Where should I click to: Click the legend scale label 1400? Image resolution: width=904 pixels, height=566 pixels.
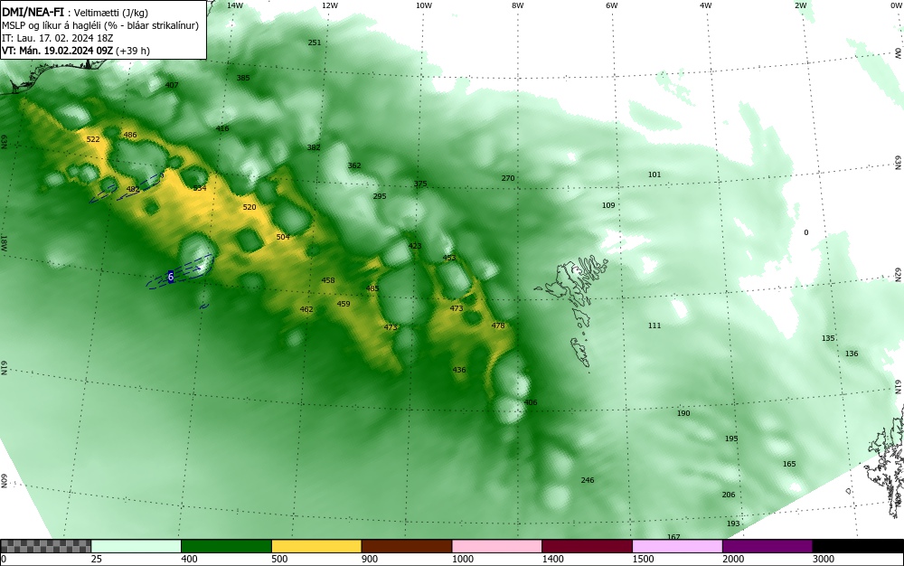tap(553, 559)
